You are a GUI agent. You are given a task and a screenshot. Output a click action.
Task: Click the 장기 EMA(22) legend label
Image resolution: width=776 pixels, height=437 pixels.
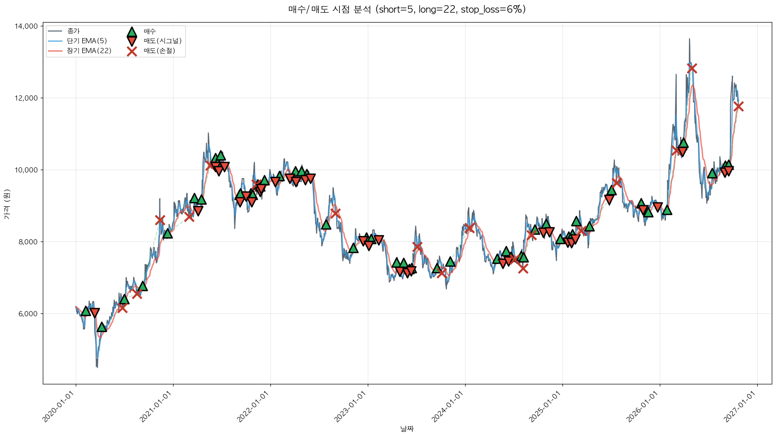89,51
